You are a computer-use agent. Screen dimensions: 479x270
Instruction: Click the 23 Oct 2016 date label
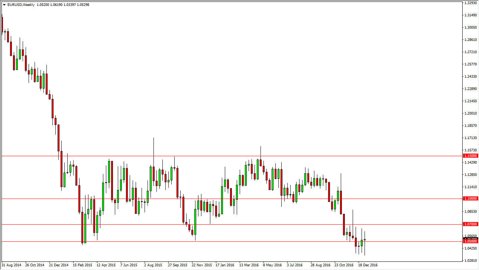(x=344, y=266)
